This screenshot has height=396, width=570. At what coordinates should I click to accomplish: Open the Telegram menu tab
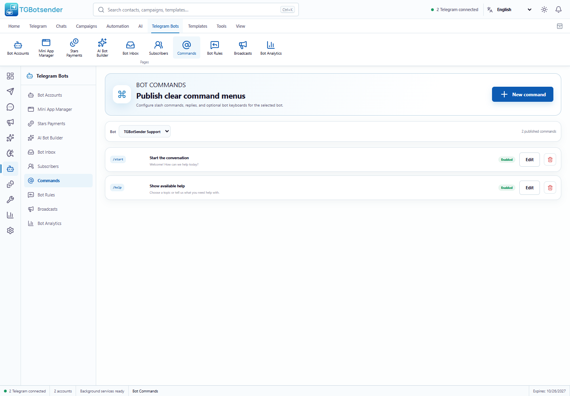pos(38,26)
